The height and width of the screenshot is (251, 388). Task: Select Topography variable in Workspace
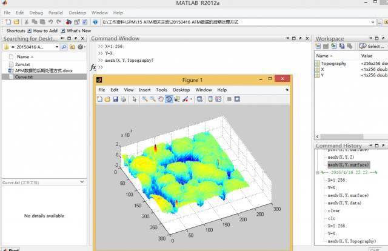click(333, 63)
